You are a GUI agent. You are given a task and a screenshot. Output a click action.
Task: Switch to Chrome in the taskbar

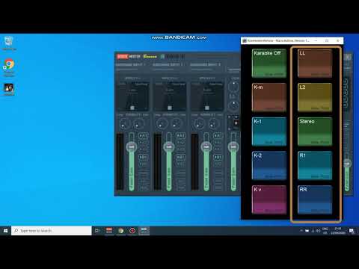point(121,231)
